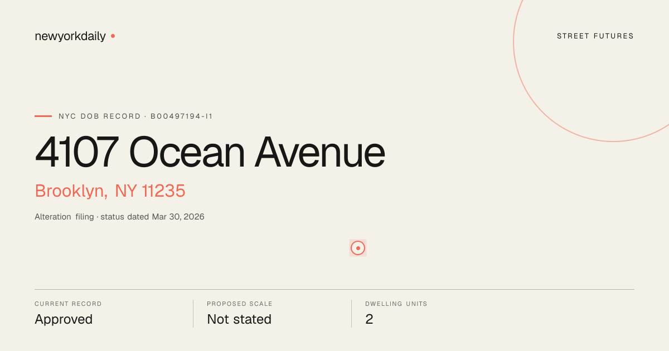Click the NYC DOB RECORD number label
This screenshot has width=669, height=351.
pyautogui.click(x=135, y=116)
